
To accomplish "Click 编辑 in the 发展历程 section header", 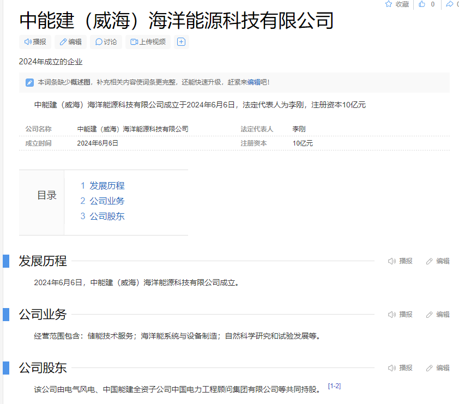I will 438,261.
